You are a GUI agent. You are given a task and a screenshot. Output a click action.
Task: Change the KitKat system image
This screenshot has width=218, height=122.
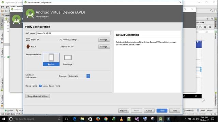(104, 47)
